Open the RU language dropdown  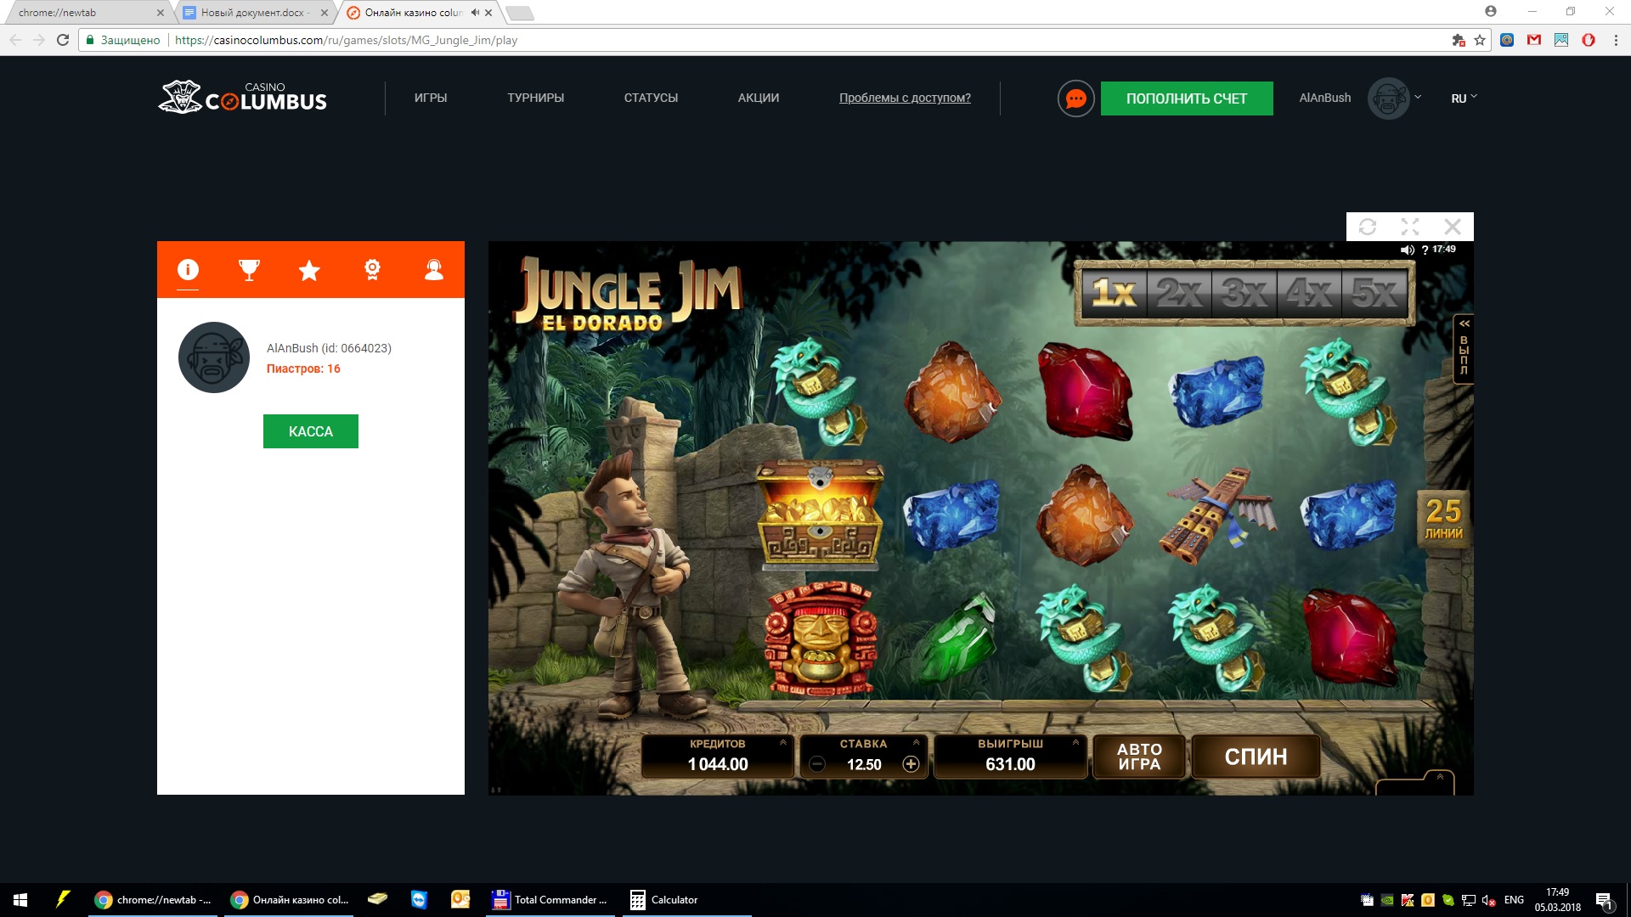pos(1464,98)
